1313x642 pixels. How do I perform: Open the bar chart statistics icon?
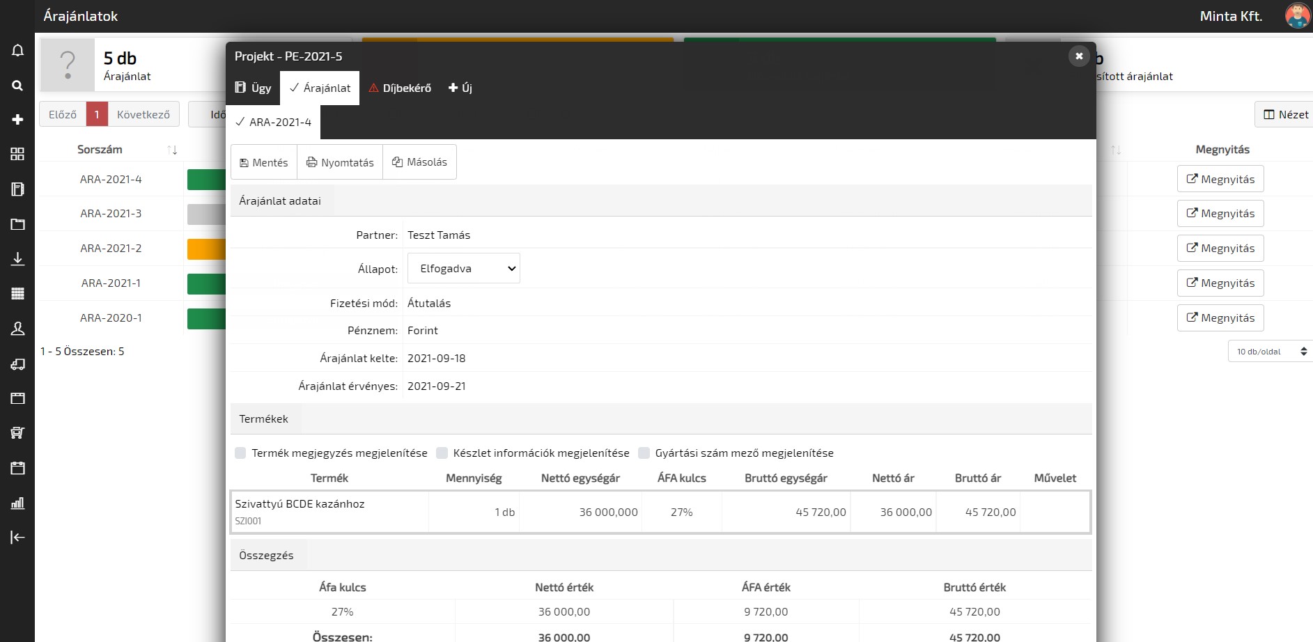coord(17,503)
